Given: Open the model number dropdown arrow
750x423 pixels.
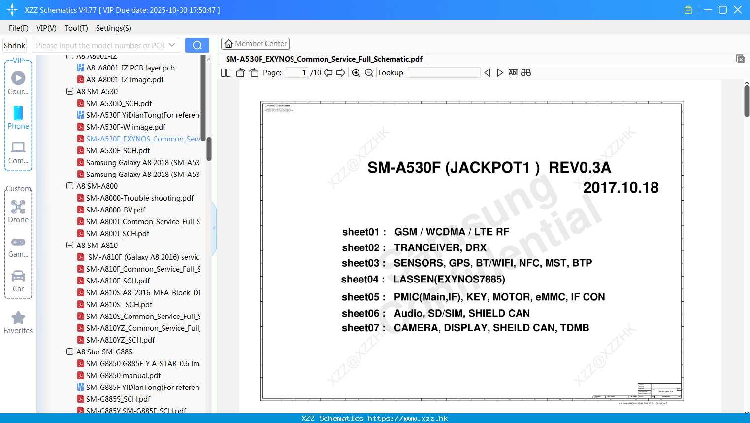Looking at the screenshot, I should pyautogui.click(x=172, y=45).
